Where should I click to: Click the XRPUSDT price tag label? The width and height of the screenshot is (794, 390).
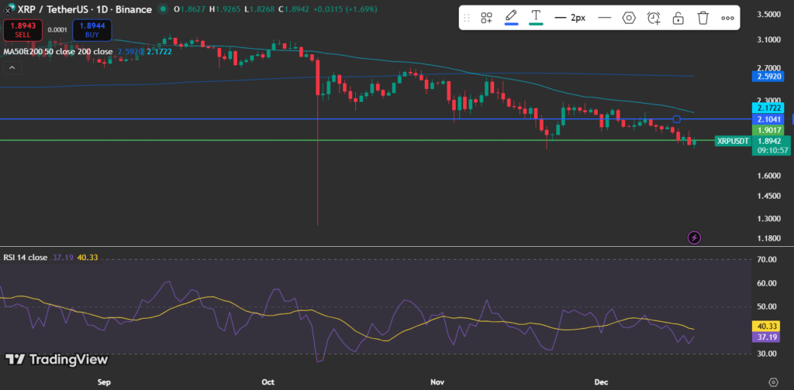click(733, 141)
